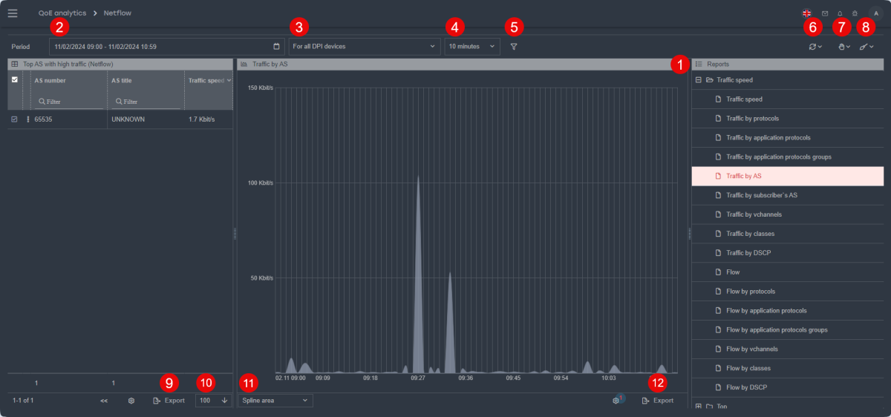Open chart settings gear icon
This screenshot has width=891, height=417.
pos(616,401)
